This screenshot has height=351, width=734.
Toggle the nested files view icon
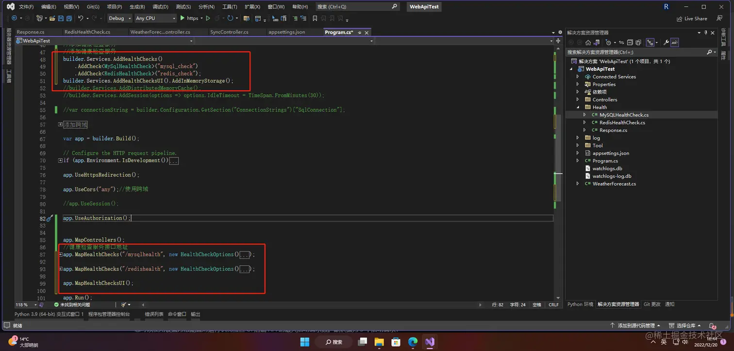(651, 42)
